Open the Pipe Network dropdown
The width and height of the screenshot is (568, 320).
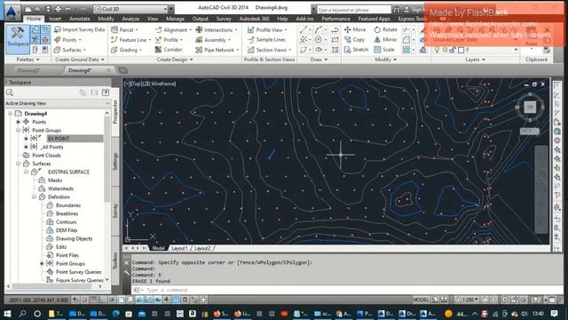pos(238,50)
